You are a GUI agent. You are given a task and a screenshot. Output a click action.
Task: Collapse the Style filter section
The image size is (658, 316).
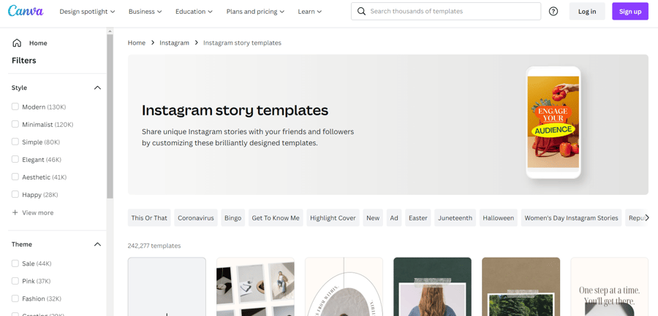97,88
